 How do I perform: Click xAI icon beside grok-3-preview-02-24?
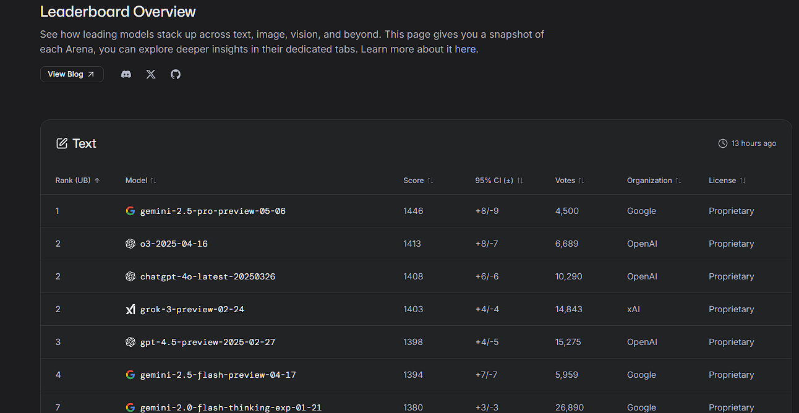click(x=130, y=309)
